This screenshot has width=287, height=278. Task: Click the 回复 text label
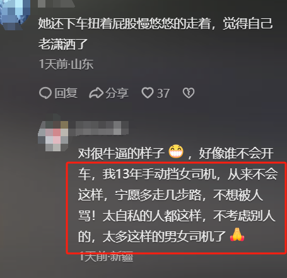coord(66,93)
